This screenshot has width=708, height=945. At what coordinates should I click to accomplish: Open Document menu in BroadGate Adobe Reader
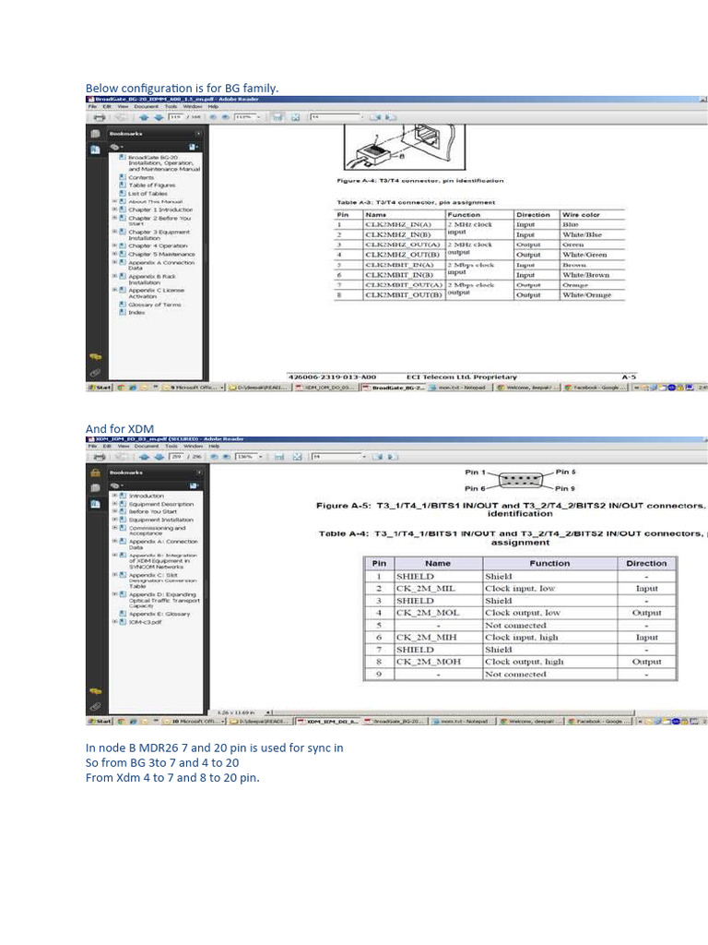coord(147,107)
